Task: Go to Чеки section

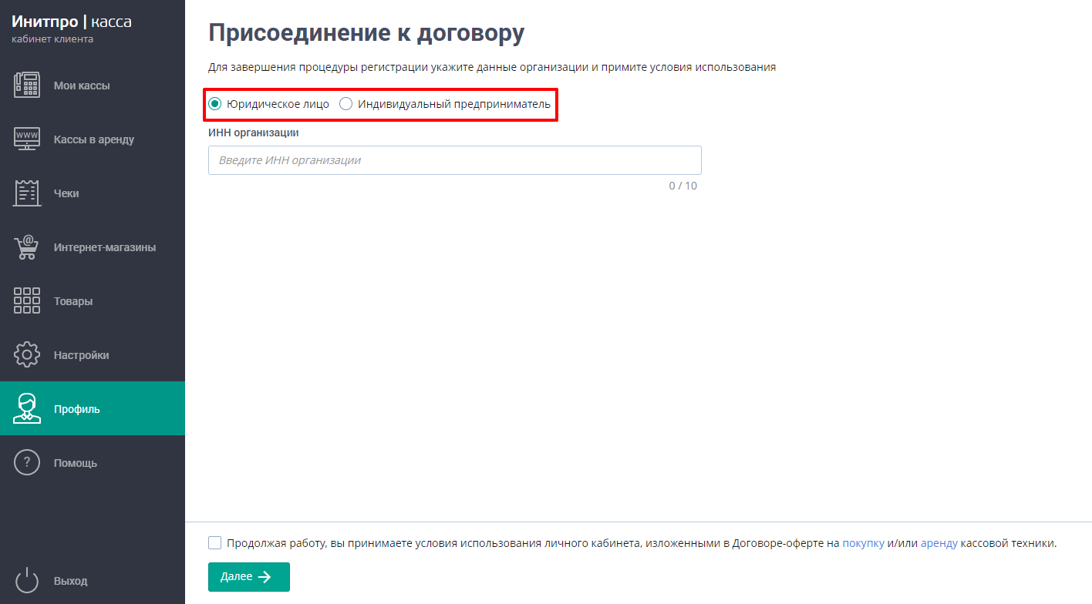Action: (x=66, y=193)
